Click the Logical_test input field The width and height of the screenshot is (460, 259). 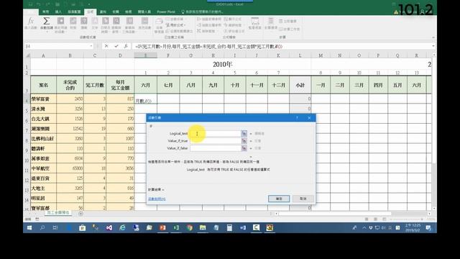click(215, 134)
